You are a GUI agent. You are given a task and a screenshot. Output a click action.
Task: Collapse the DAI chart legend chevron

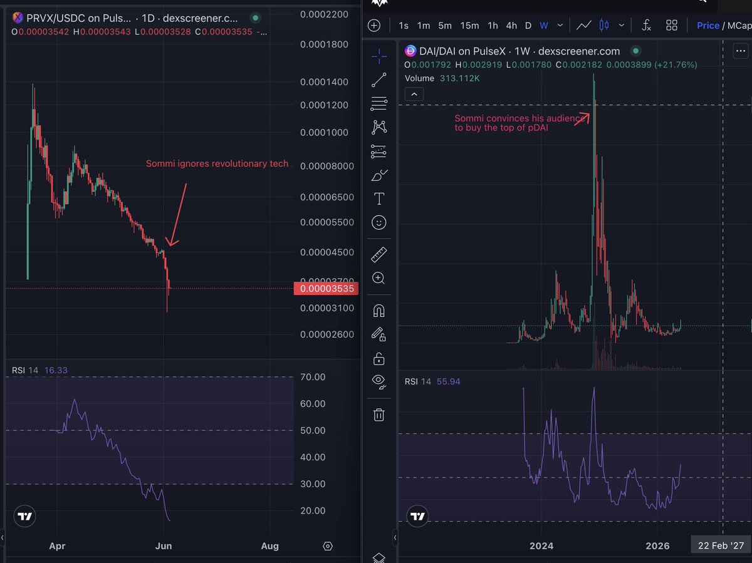pyautogui.click(x=414, y=95)
